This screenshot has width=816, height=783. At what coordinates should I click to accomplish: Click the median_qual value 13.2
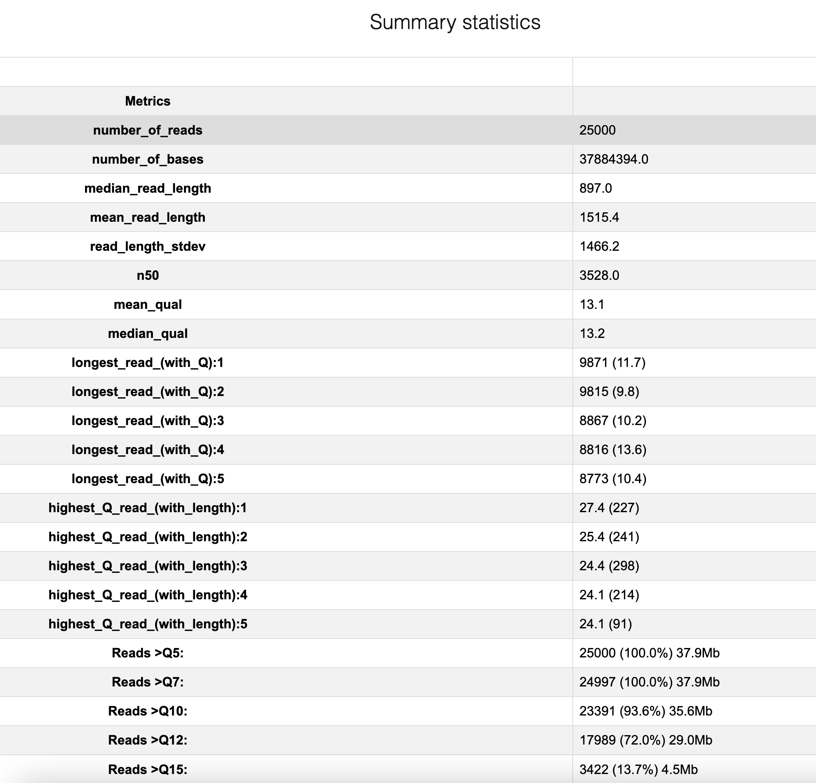[x=592, y=333]
